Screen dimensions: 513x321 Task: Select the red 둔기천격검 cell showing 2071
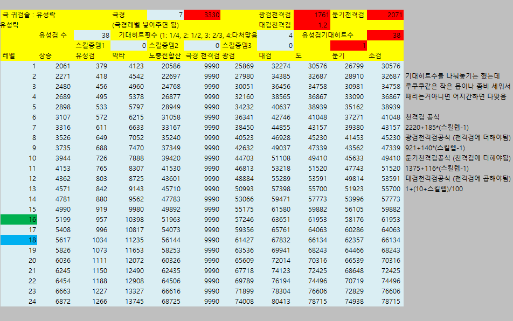point(385,15)
